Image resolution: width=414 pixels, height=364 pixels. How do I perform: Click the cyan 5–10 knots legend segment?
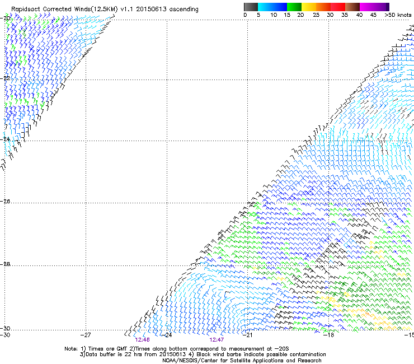265,7
